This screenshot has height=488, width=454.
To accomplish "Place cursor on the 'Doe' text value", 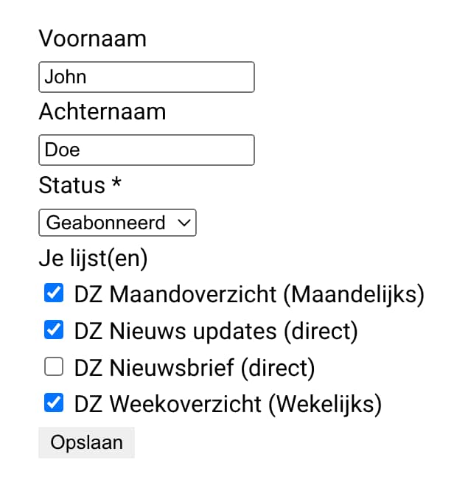I will tap(63, 150).
